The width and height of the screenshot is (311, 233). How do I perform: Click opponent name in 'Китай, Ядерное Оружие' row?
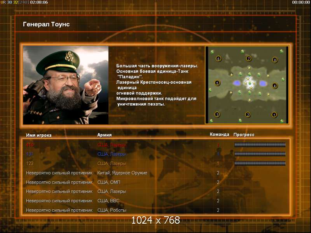(59, 173)
